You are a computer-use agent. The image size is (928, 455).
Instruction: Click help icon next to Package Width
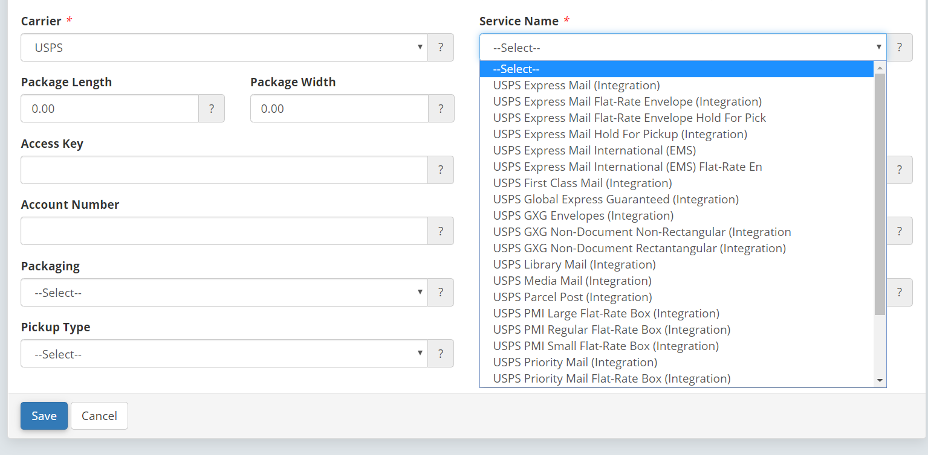tap(441, 109)
